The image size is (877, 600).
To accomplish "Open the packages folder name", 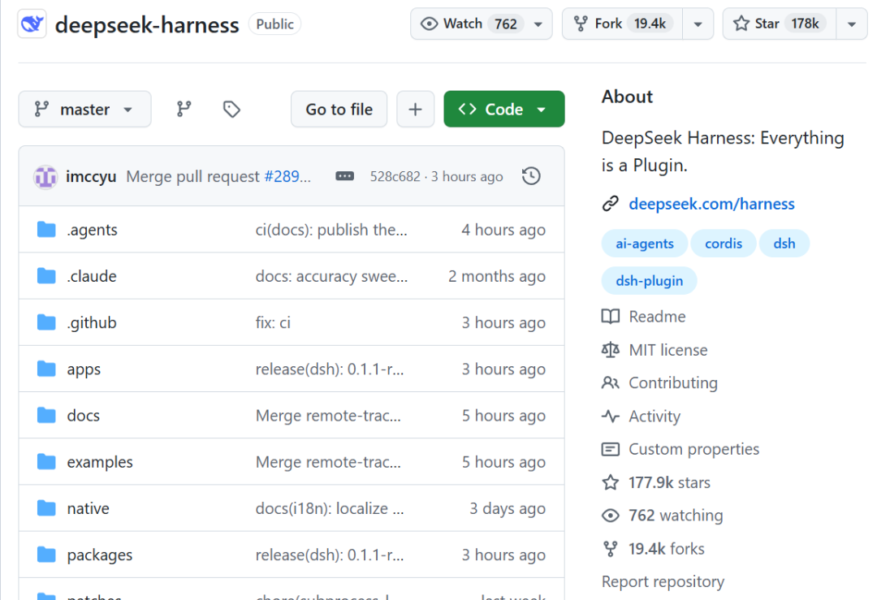I will coord(100,555).
